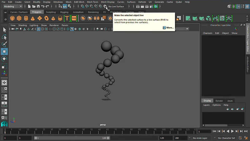
Task: Activate the Scale tool in the Tool Box
Action: coord(4,66)
